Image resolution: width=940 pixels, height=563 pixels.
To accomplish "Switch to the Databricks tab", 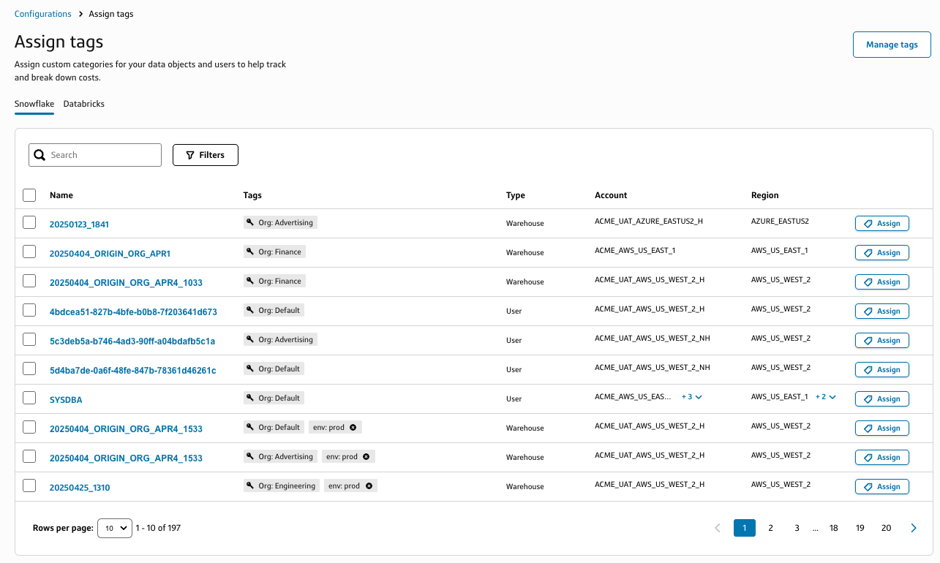I will (x=84, y=104).
